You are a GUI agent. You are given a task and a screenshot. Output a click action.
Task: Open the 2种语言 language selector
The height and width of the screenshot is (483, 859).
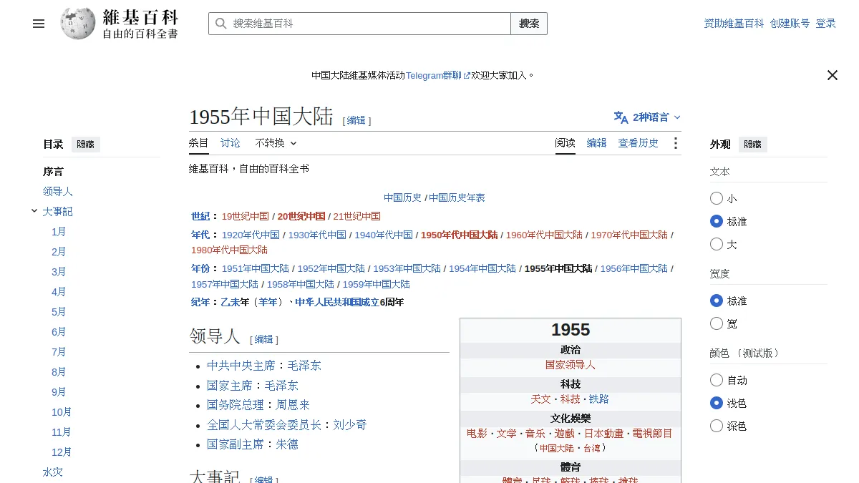click(648, 117)
